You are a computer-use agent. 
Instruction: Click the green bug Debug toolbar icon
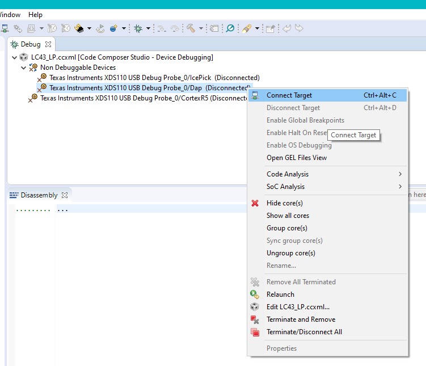[x=138, y=28]
